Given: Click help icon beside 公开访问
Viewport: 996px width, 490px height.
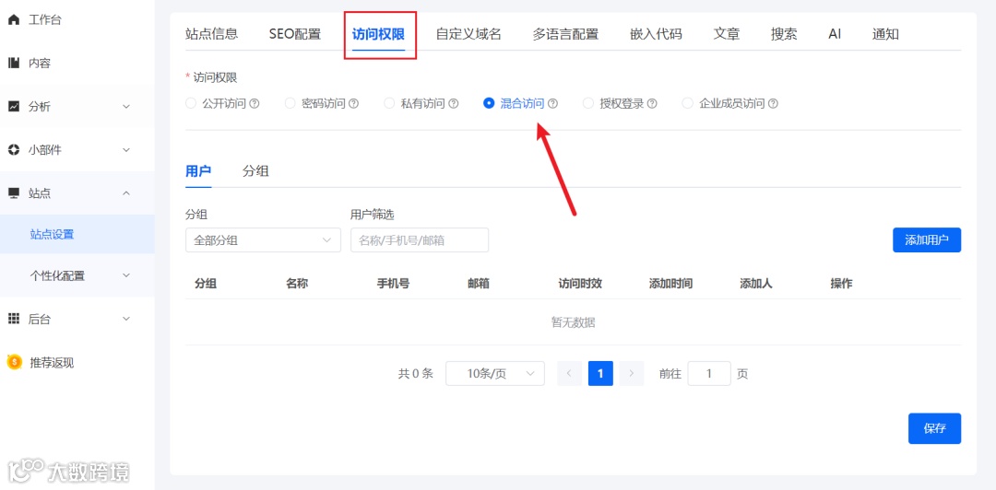Looking at the screenshot, I should click(255, 103).
